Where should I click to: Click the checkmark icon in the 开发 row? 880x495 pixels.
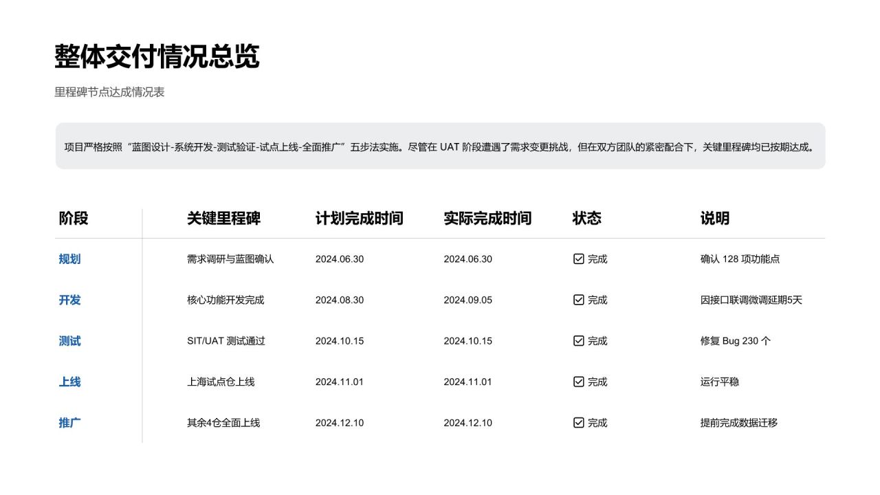point(579,300)
